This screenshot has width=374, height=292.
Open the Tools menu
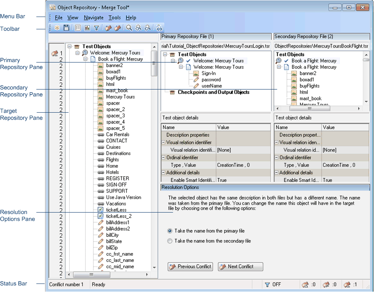click(x=114, y=17)
